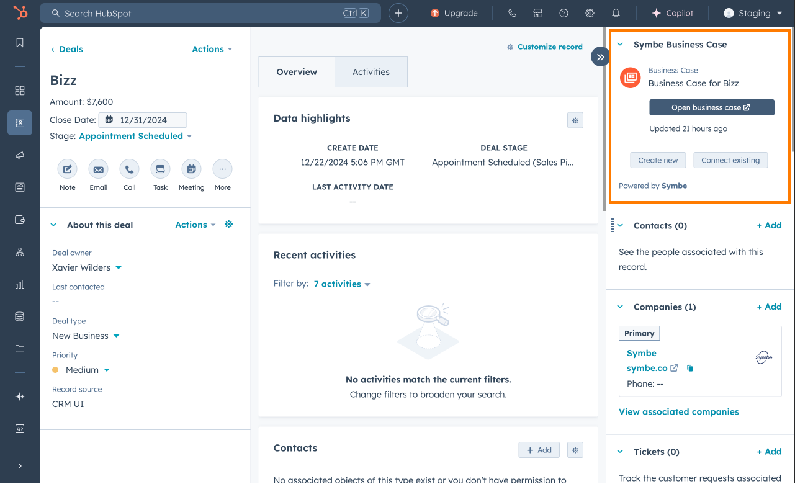Click Customize record link
This screenshot has height=484, width=795.
point(545,47)
